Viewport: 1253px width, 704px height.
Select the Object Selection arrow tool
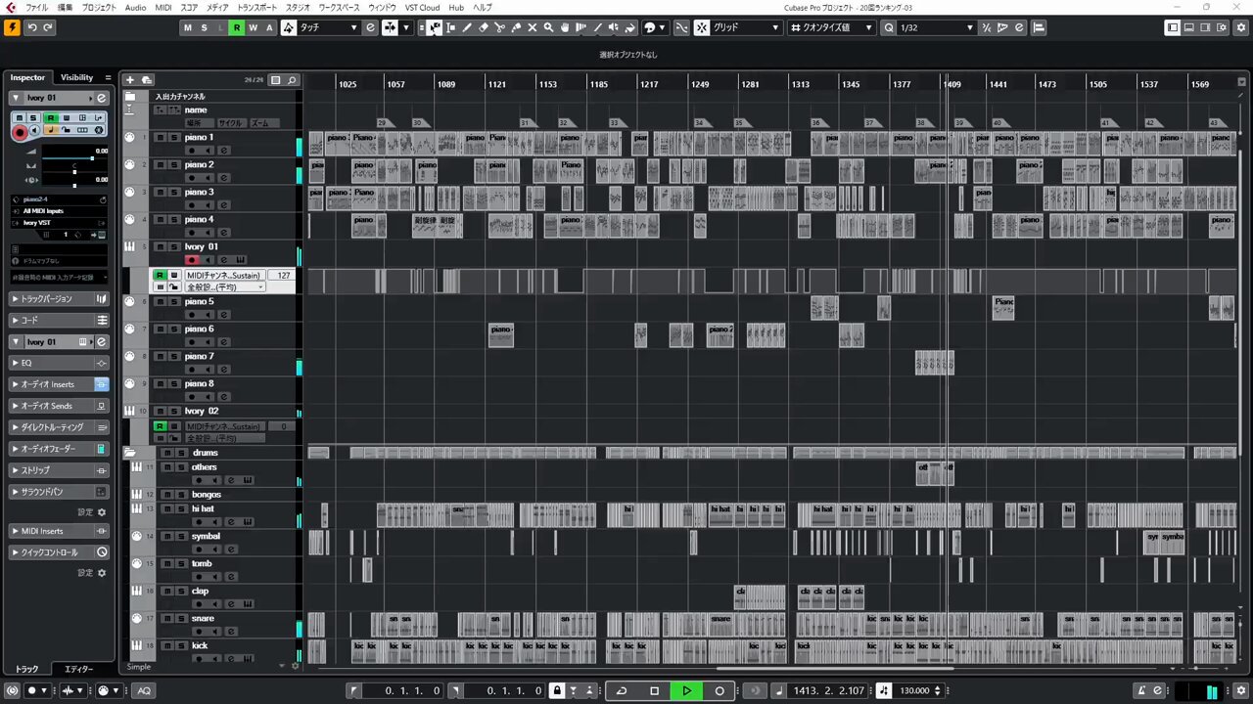click(x=434, y=27)
